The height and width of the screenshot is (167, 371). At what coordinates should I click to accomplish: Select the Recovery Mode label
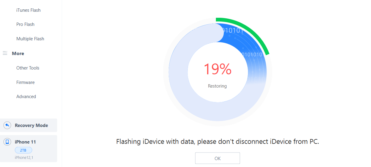click(31, 125)
